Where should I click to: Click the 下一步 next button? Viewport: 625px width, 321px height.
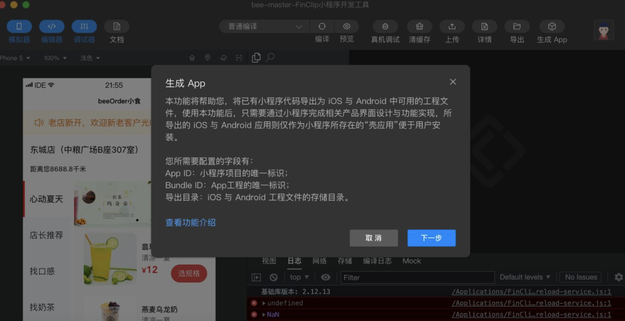(431, 238)
